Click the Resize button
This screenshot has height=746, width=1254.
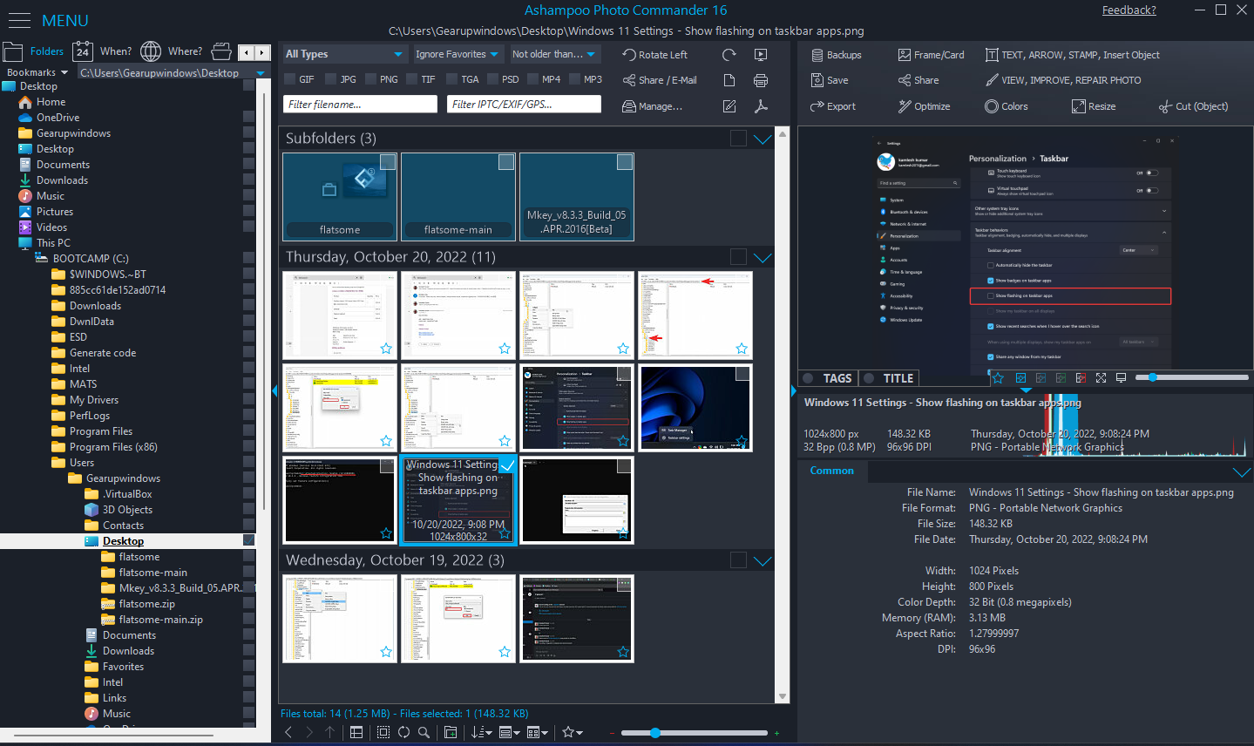[1094, 106]
